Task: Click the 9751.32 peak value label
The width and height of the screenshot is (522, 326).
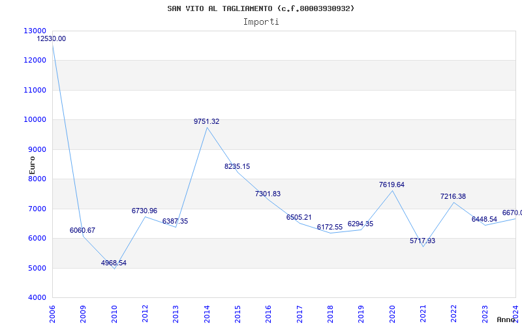Action: pyautogui.click(x=207, y=121)
